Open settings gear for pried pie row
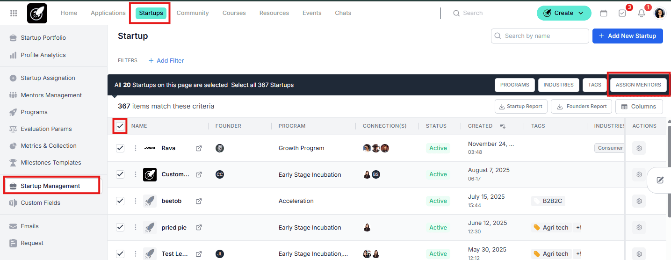Screen dimensions: 671x260 (639, 228)
